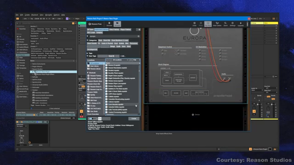The height and width of the screenshot is (165, 294).
Task: Click the Uncategorized category button
Action: click(x=92, y=49)
